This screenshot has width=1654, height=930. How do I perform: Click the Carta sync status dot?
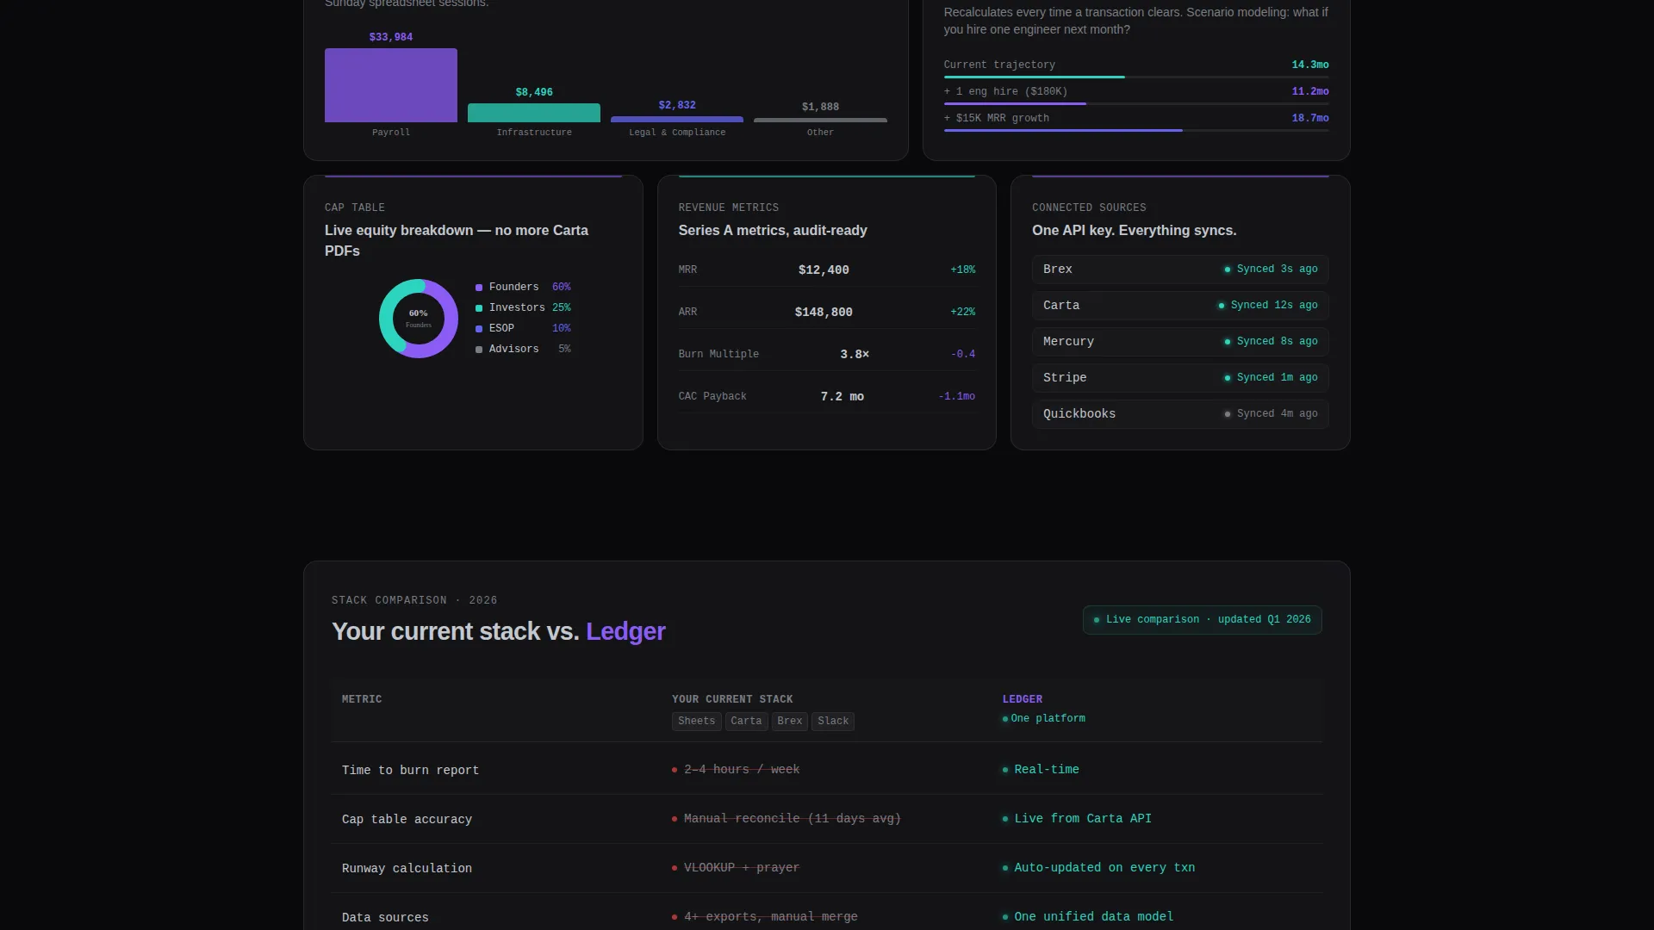(1222, 306)
